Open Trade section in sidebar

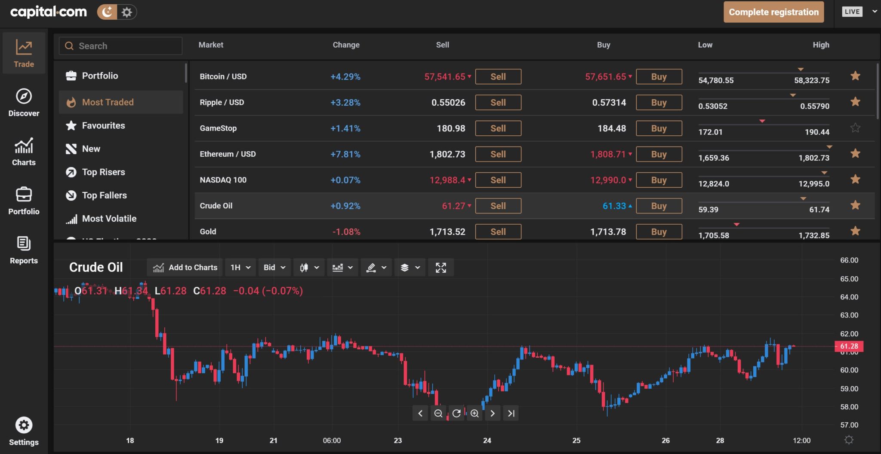tap(24, 53)
